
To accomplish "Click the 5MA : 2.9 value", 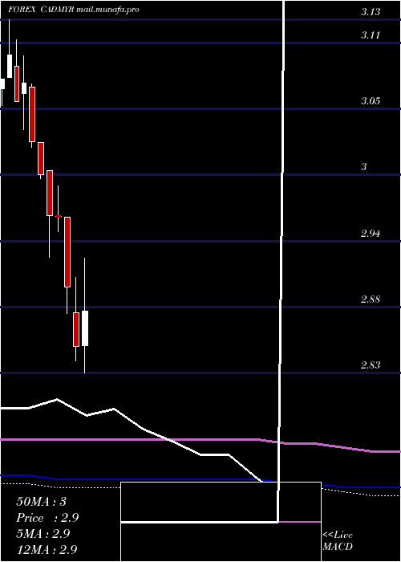I will (43, 534).
